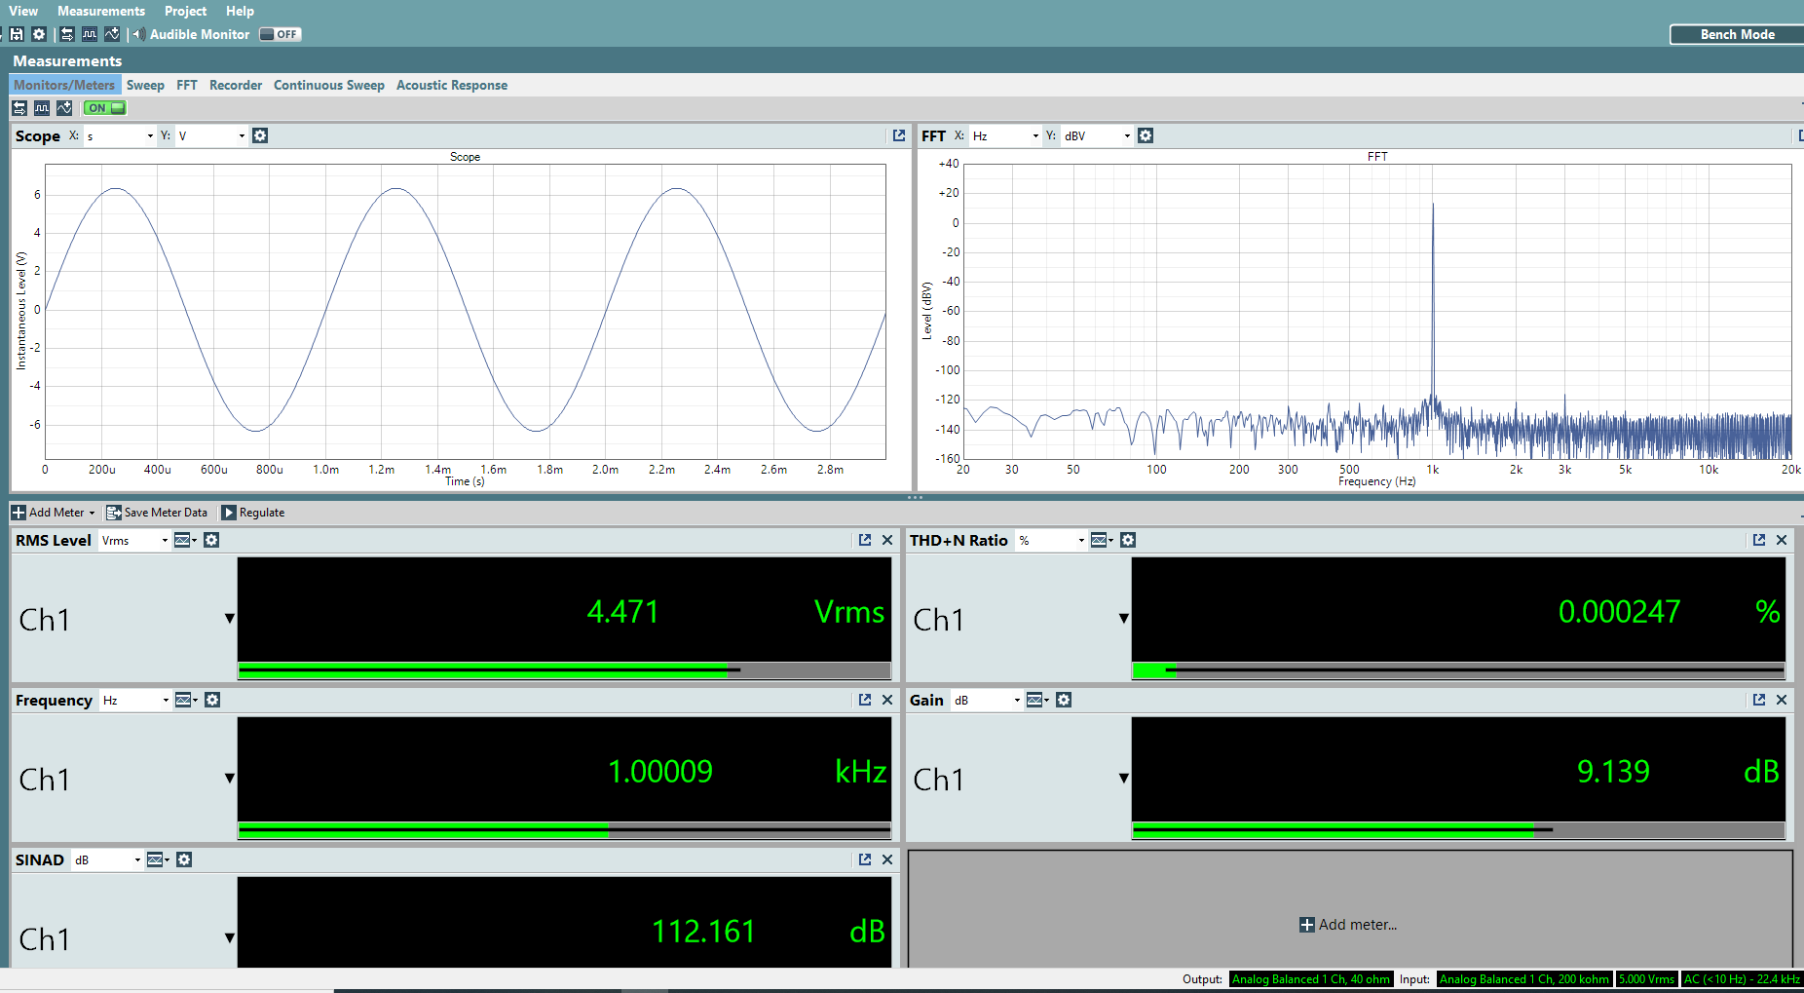The width and height of the screenshot is (1804, 993).
Task: Click the Bench Mode button
Action: tap(1737, 34)
